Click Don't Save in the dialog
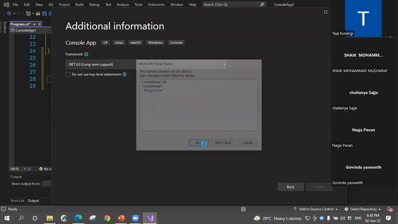Image resolution: width=398 pixels, height=224 pixels. coord(223,142)
